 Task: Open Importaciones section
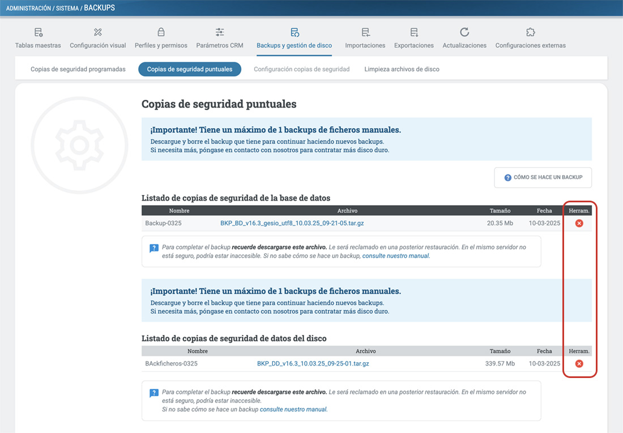pyautogui.click(x=365, y=45)
